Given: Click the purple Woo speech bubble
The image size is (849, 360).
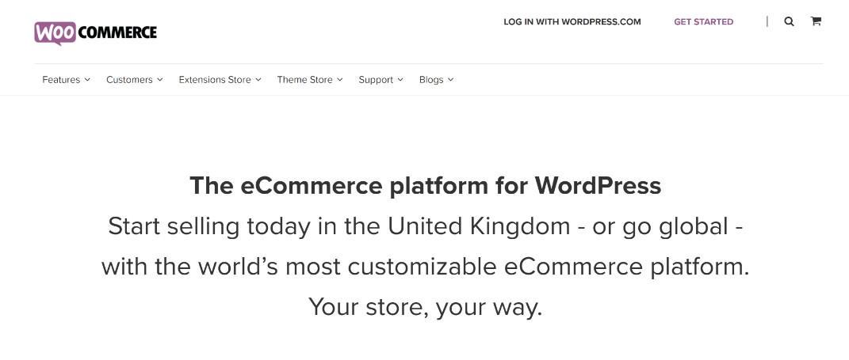Looking at the screenshot, I should [55, 33].
